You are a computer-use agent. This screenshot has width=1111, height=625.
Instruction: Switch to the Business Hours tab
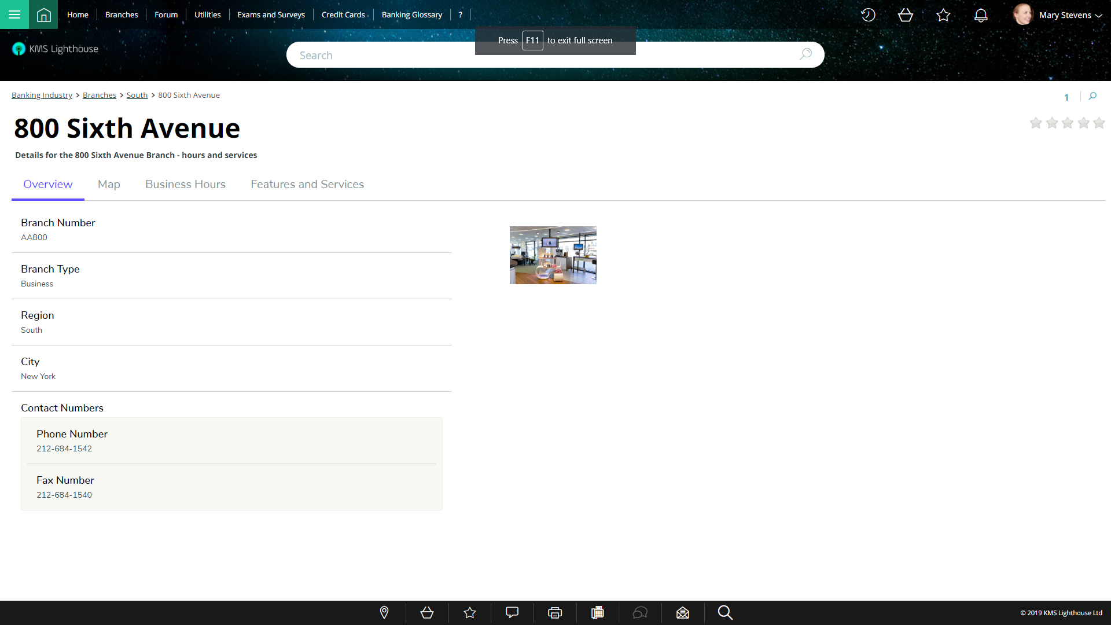[185, 184]
